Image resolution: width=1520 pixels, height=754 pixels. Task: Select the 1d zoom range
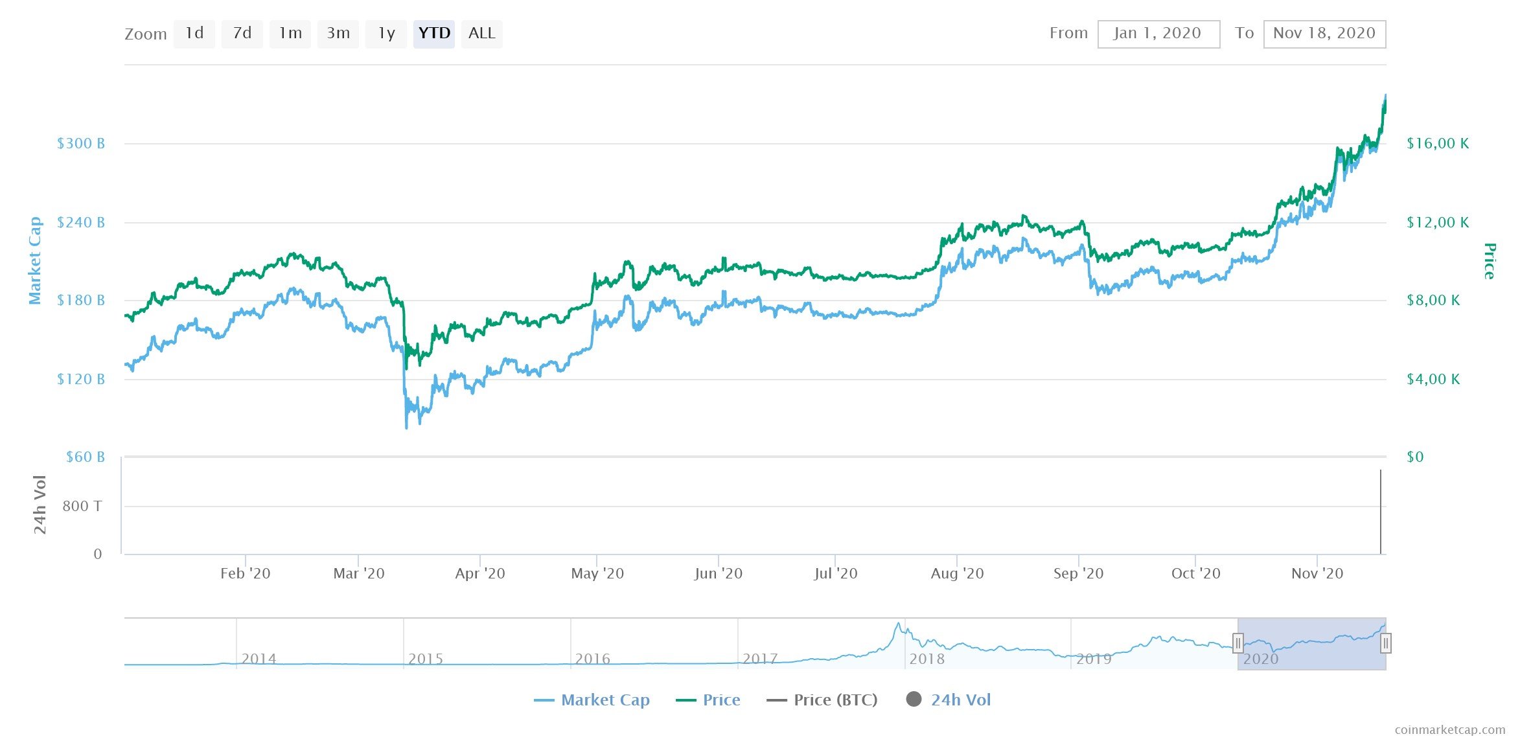[194, 34]
